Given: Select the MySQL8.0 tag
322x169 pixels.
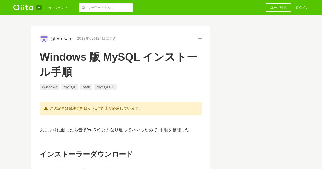Looking at the screenshot, I should (105, 87).
